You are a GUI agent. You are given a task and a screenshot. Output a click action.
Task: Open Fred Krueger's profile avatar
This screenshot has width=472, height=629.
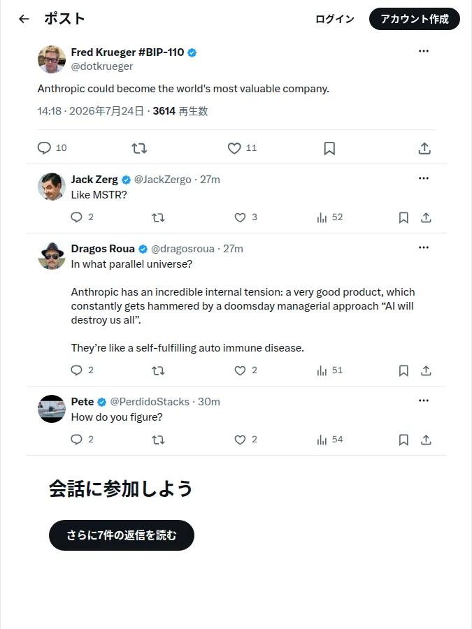[x=52, y=59]
